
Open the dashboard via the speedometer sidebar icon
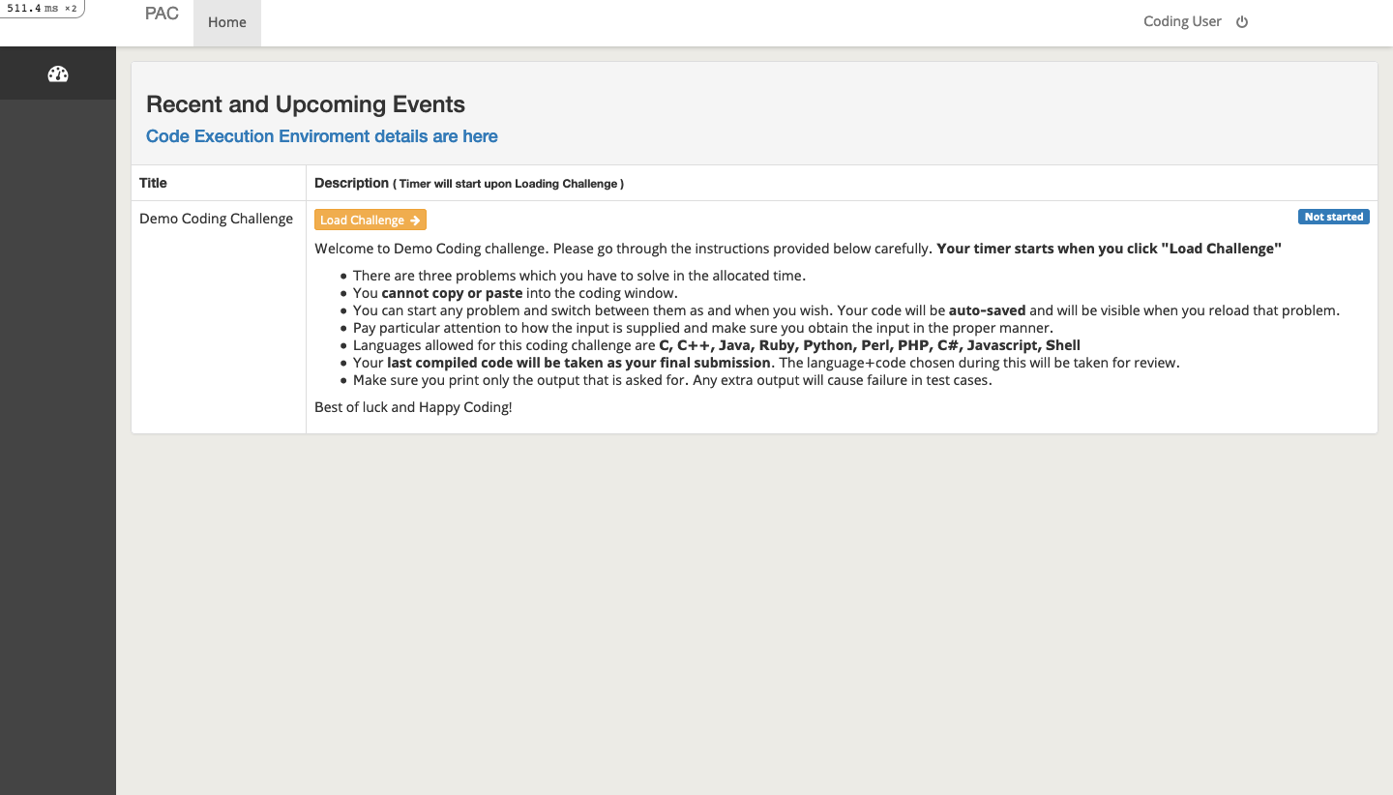[58, 74]
